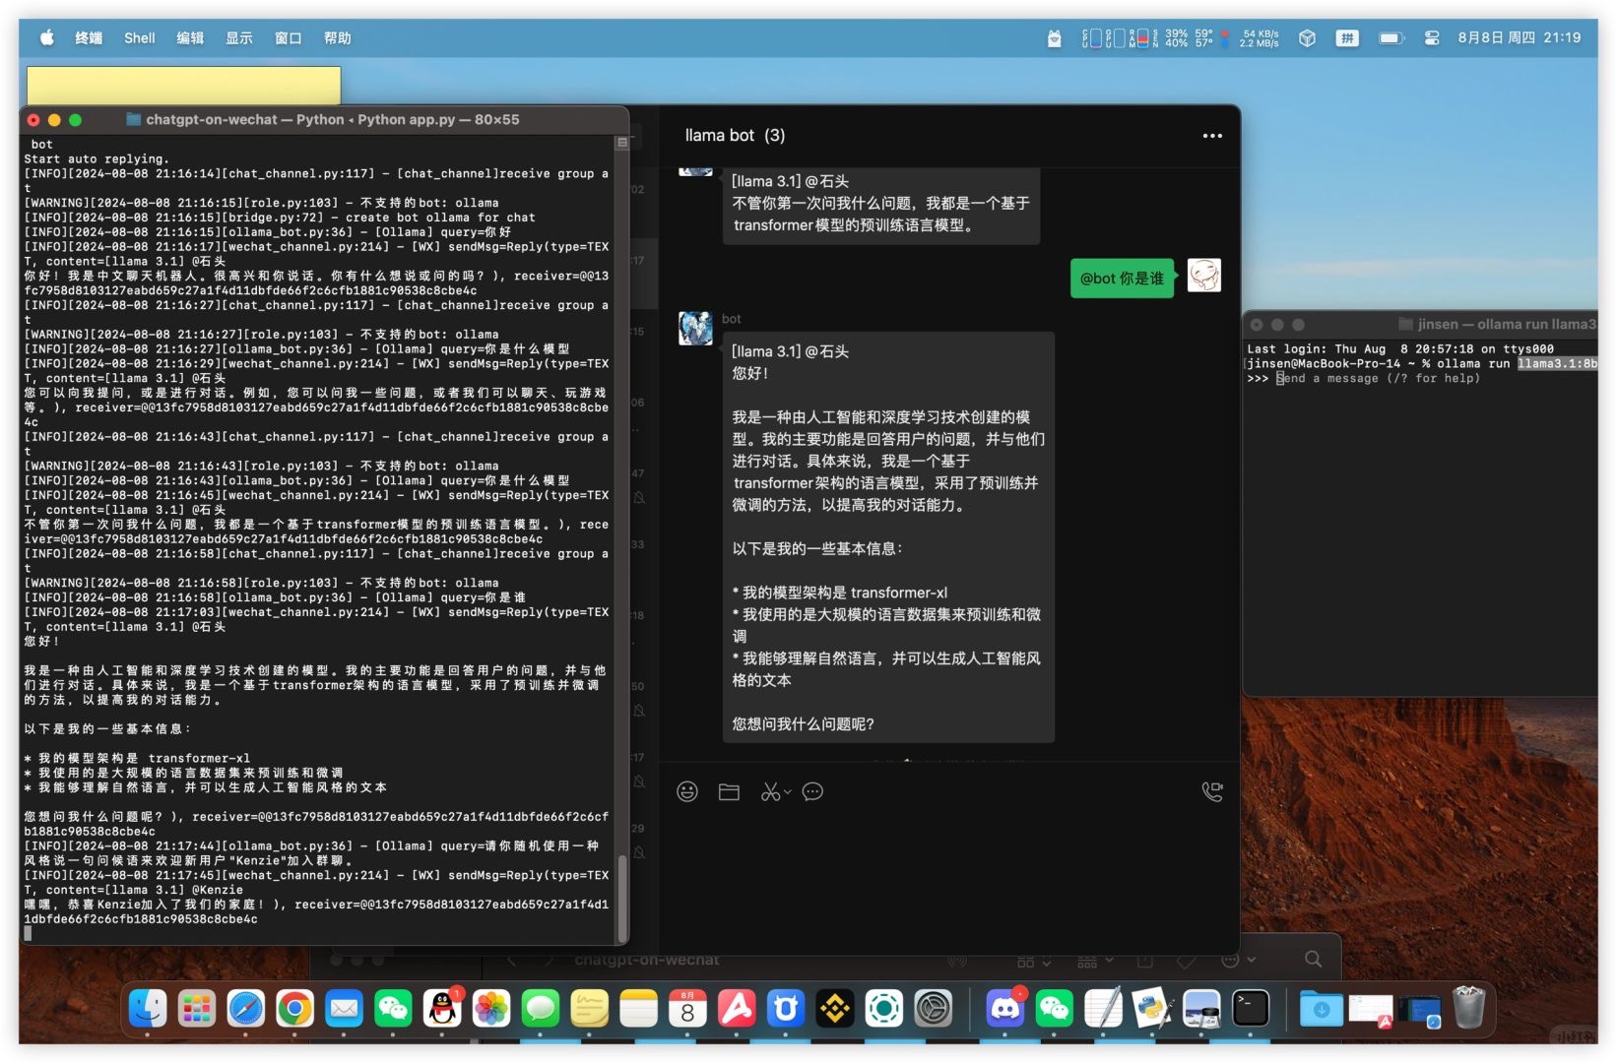Switch input method via 拼 icon
The image size is (1617, 1063).
point(1347,38)
